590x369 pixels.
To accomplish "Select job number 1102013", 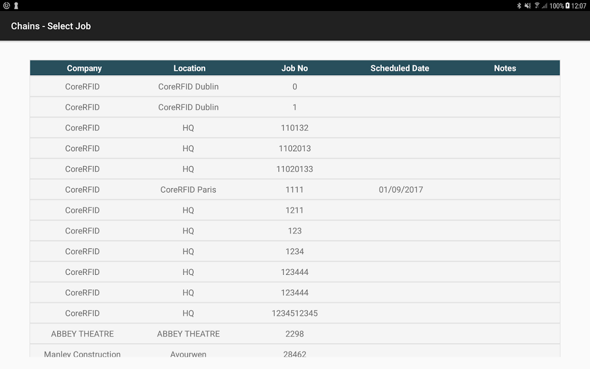I will point(295,149).
